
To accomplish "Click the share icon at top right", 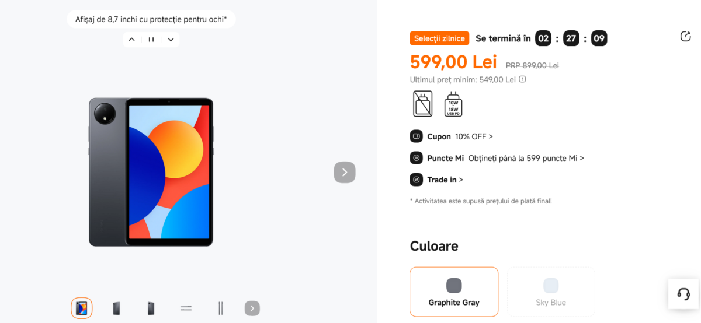I will (x=686, y=36).
